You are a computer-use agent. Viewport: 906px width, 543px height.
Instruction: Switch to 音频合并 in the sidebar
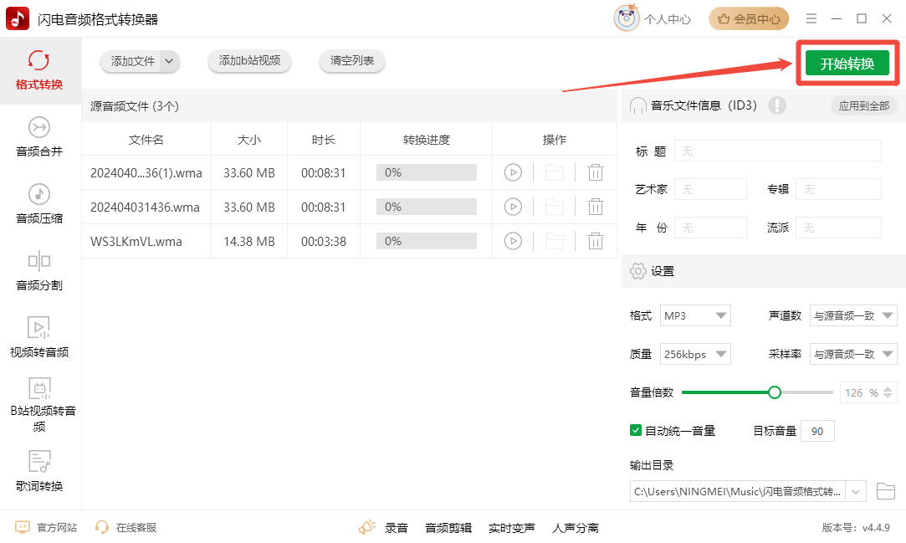point(39,137)
